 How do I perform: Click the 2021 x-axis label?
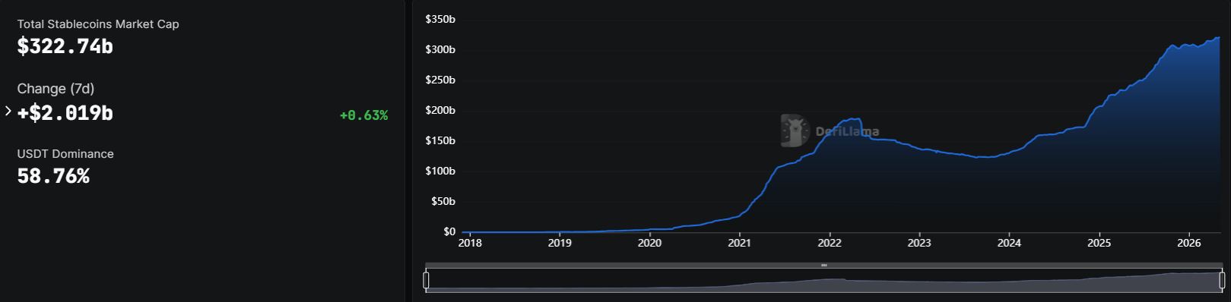[x=739, y=244]
